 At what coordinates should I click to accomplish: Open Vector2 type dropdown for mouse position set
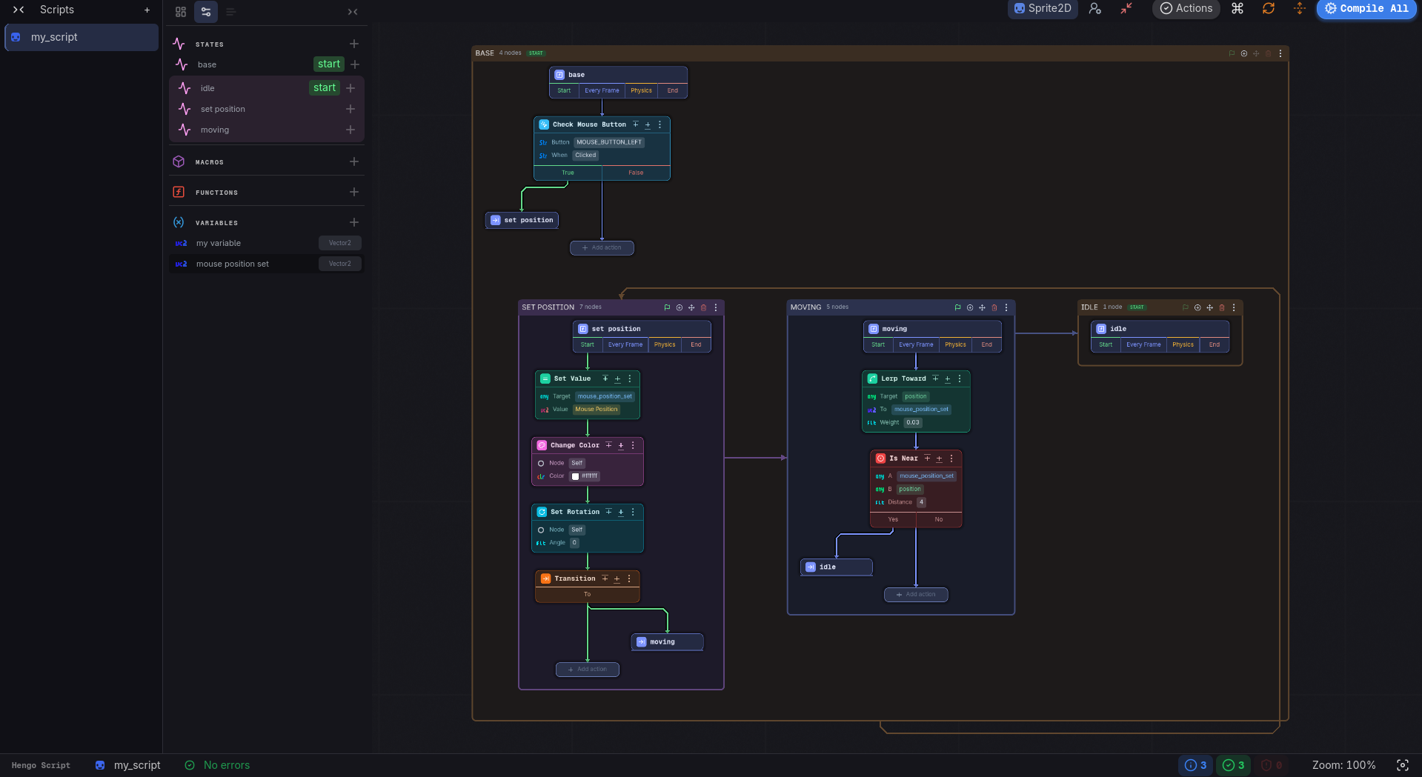click(340, 264)
